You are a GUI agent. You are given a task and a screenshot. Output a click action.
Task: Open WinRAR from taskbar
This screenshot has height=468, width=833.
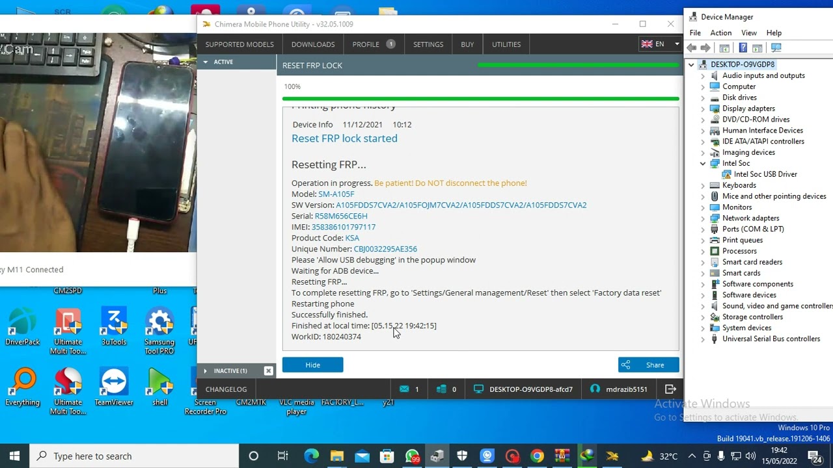pyautogui.click(x=562, y=456)
